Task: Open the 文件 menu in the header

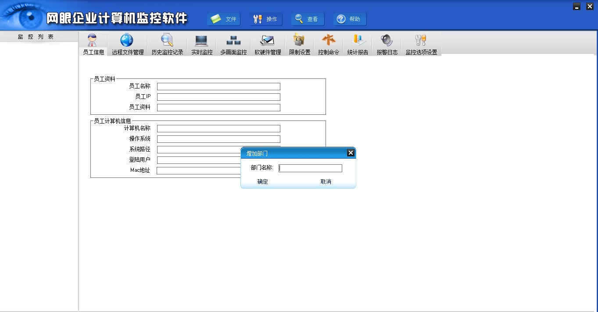Action: pos(224,19)
